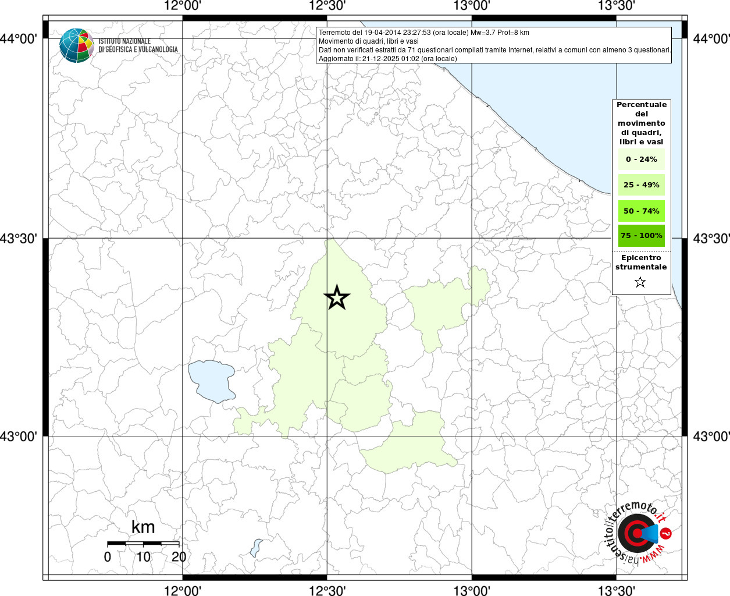Select the 25 - 49% legend swatch

pyautogui.click(x=642, y=185)
